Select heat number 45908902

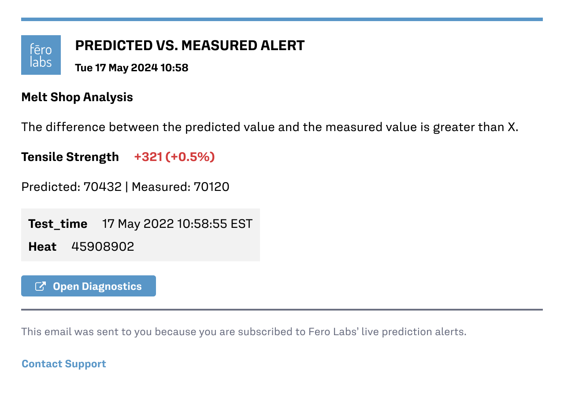click(x=103, y=247)
